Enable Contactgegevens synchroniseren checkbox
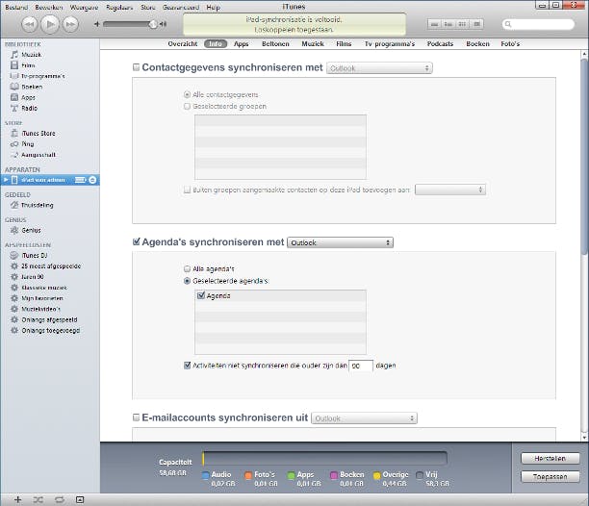 (x=136, y=67)
